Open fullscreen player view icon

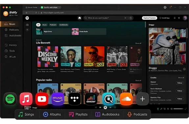pyautogui.click(x=186, y=109)
